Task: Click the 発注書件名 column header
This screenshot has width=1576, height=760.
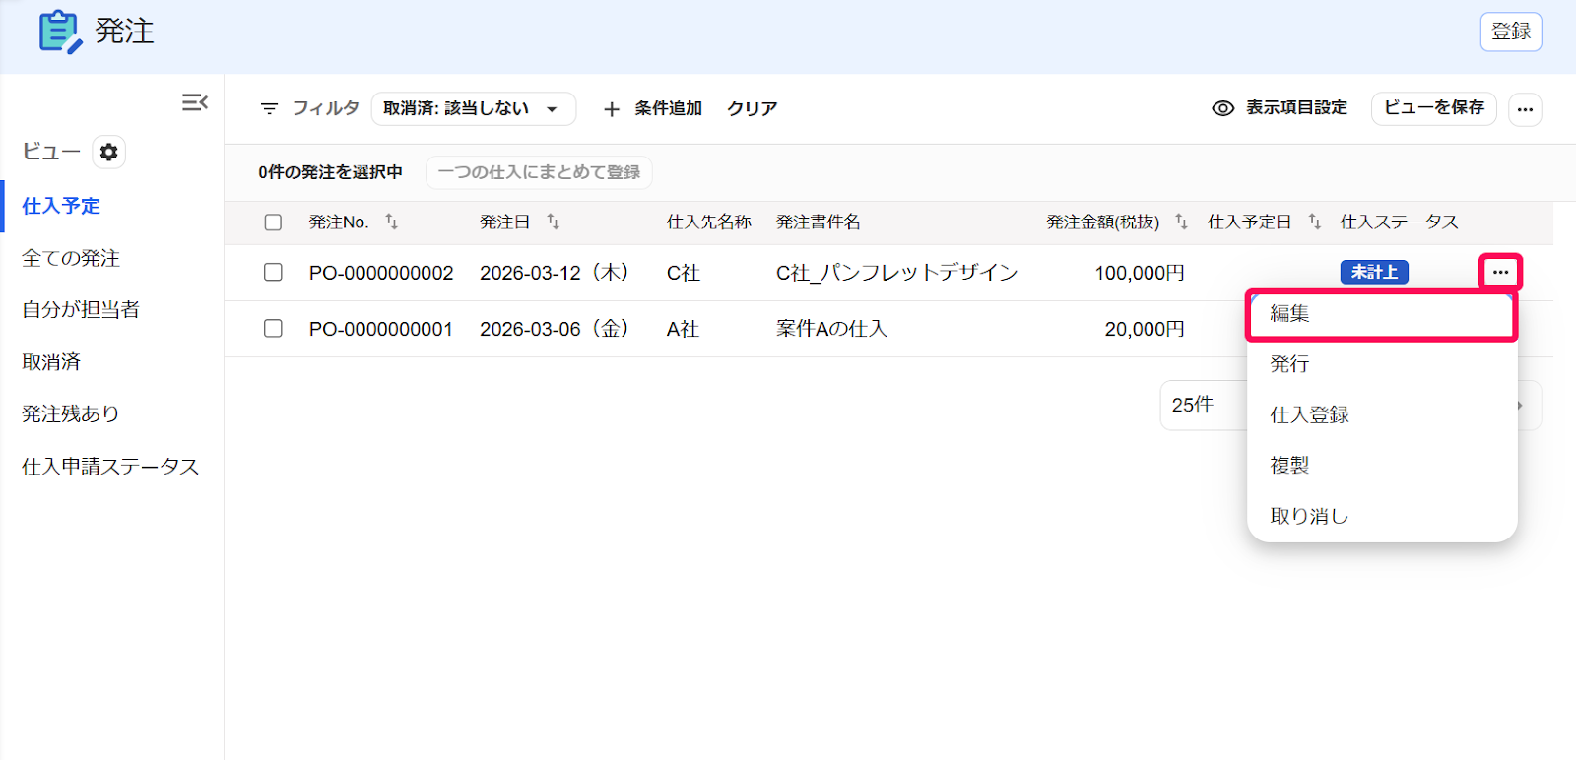Action: [819, 222]
